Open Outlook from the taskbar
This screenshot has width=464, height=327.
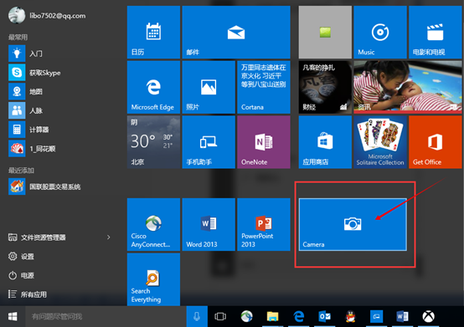[x=325, y=316]
